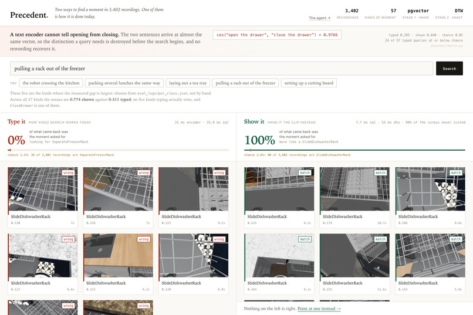Focus the search query input field
The height and width of the screenshot is (315, 473).
[221, 69]
